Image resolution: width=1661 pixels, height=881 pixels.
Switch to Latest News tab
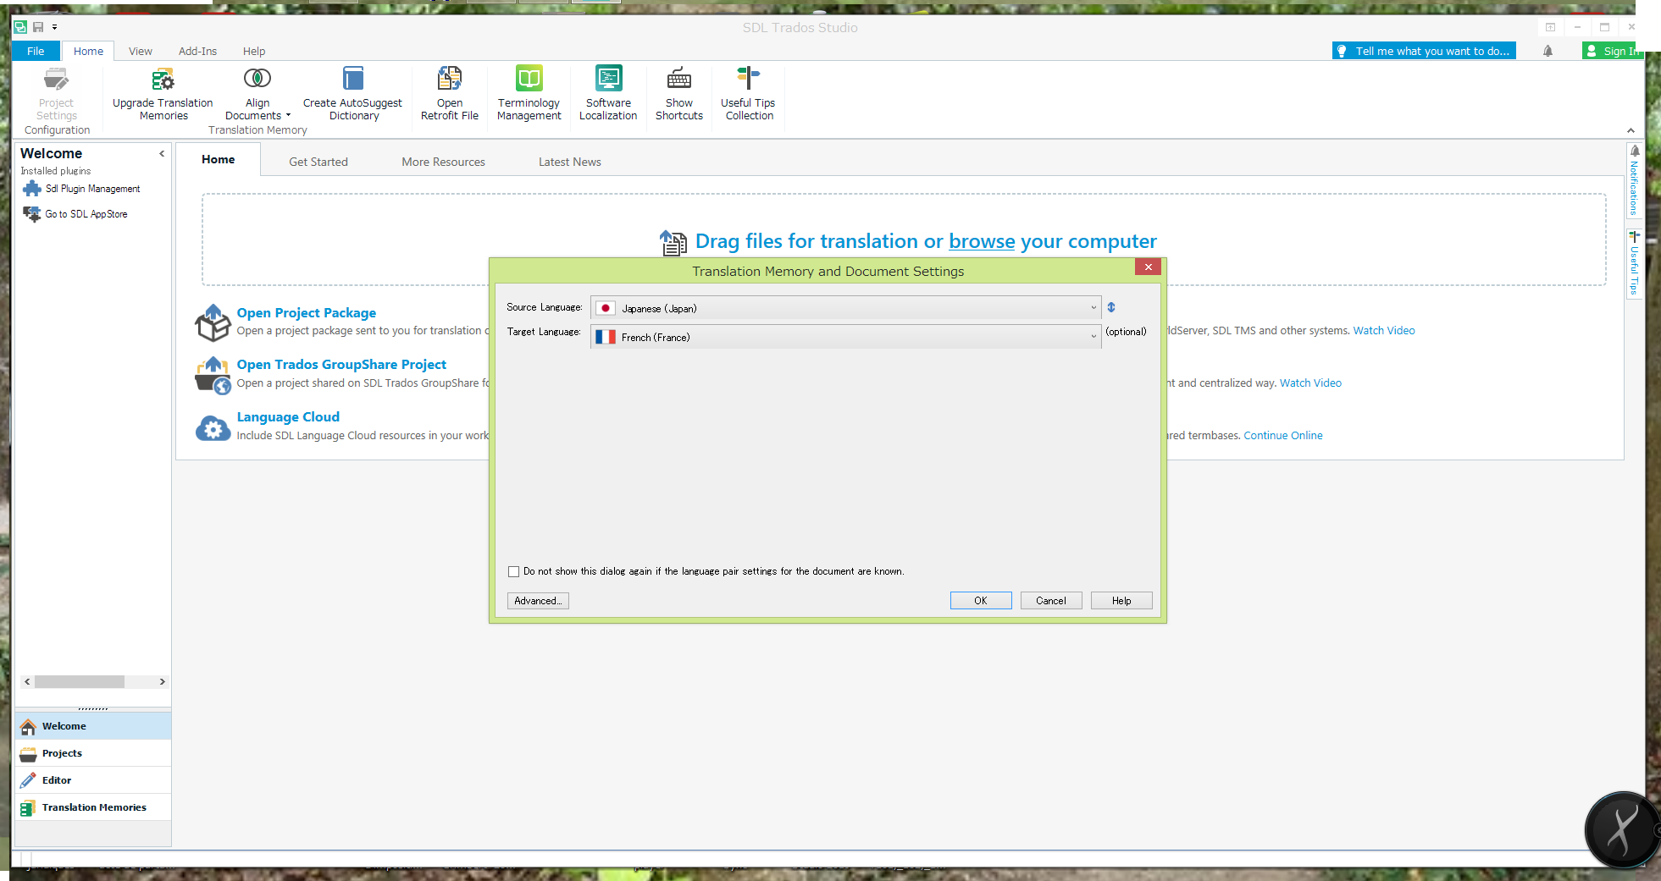[x=570, y=162]
